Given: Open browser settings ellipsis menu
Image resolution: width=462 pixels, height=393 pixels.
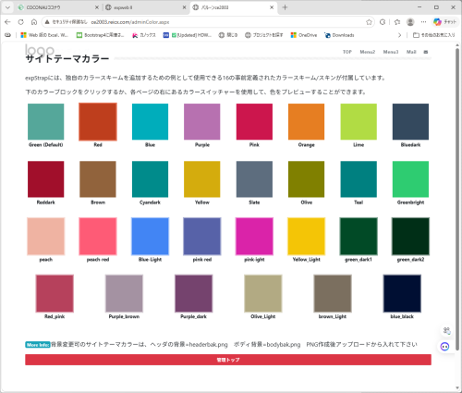Looking at the screenshot, I should click(424, 22).
